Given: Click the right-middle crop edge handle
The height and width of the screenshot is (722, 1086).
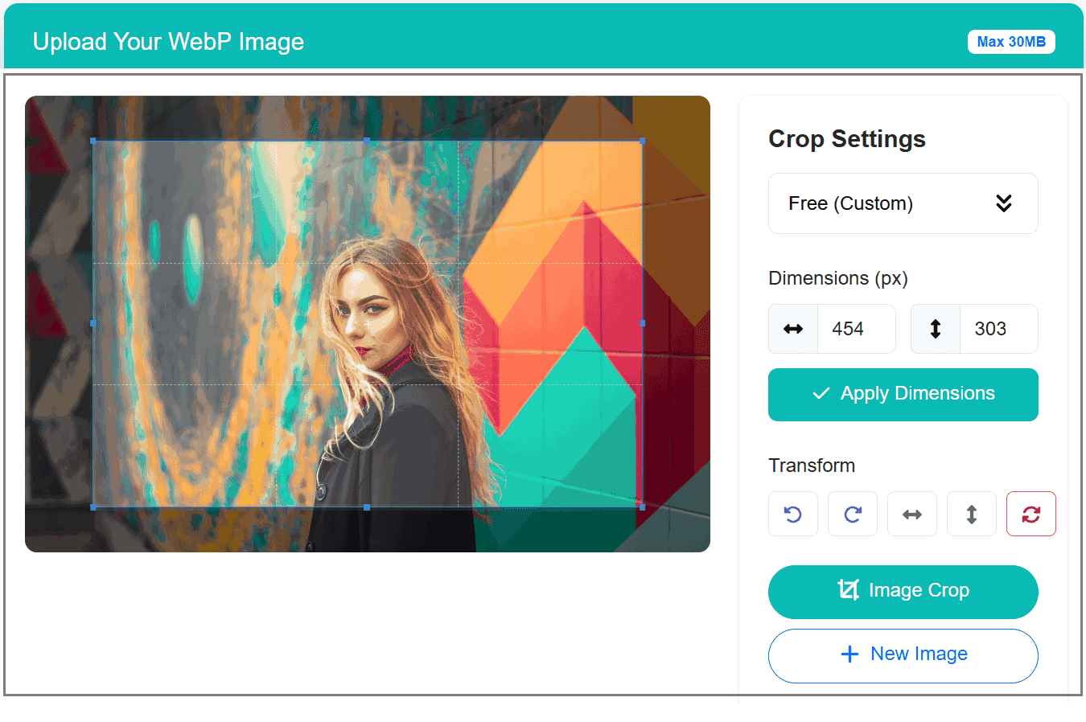Looking at the screenshot, I should (642, 323).
